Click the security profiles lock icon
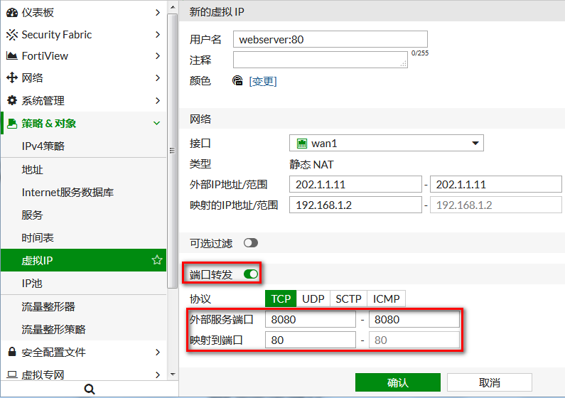This screenshot has height=398, width=565. click(12, 352)
